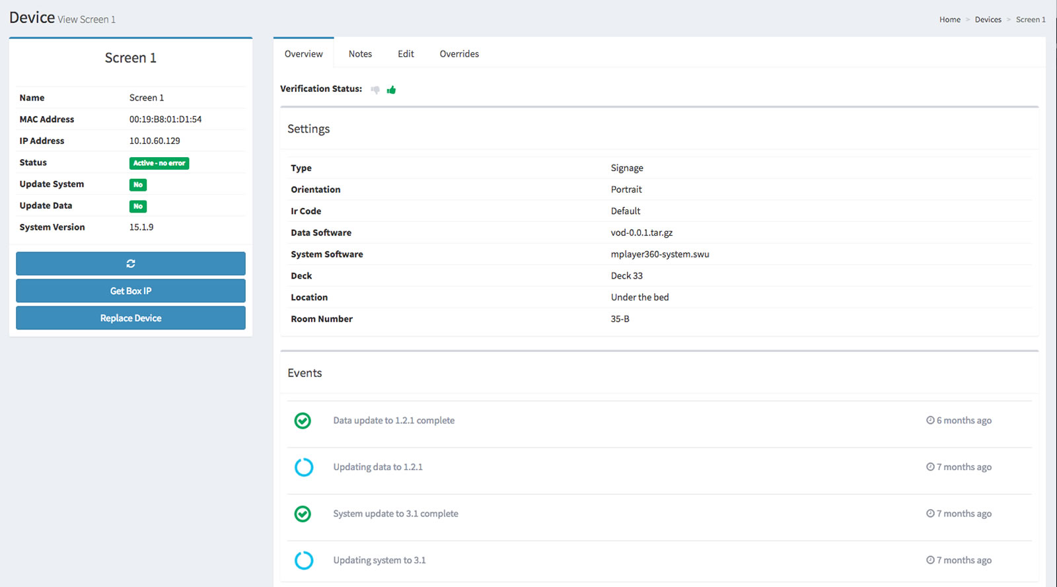The image size is (1057, 587).
Task: Go to the Overview tab
Action: (304, 54)
